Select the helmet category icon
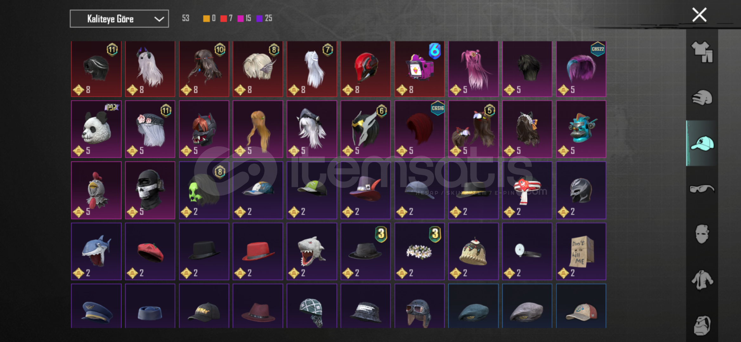 [702, 98]
